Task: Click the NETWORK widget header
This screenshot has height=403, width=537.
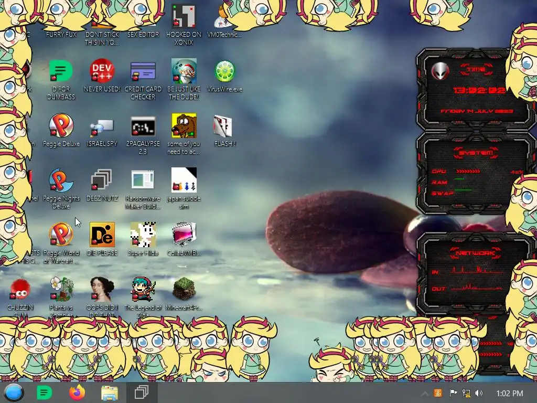Action: pyautogui.click(x=475, y=253)
